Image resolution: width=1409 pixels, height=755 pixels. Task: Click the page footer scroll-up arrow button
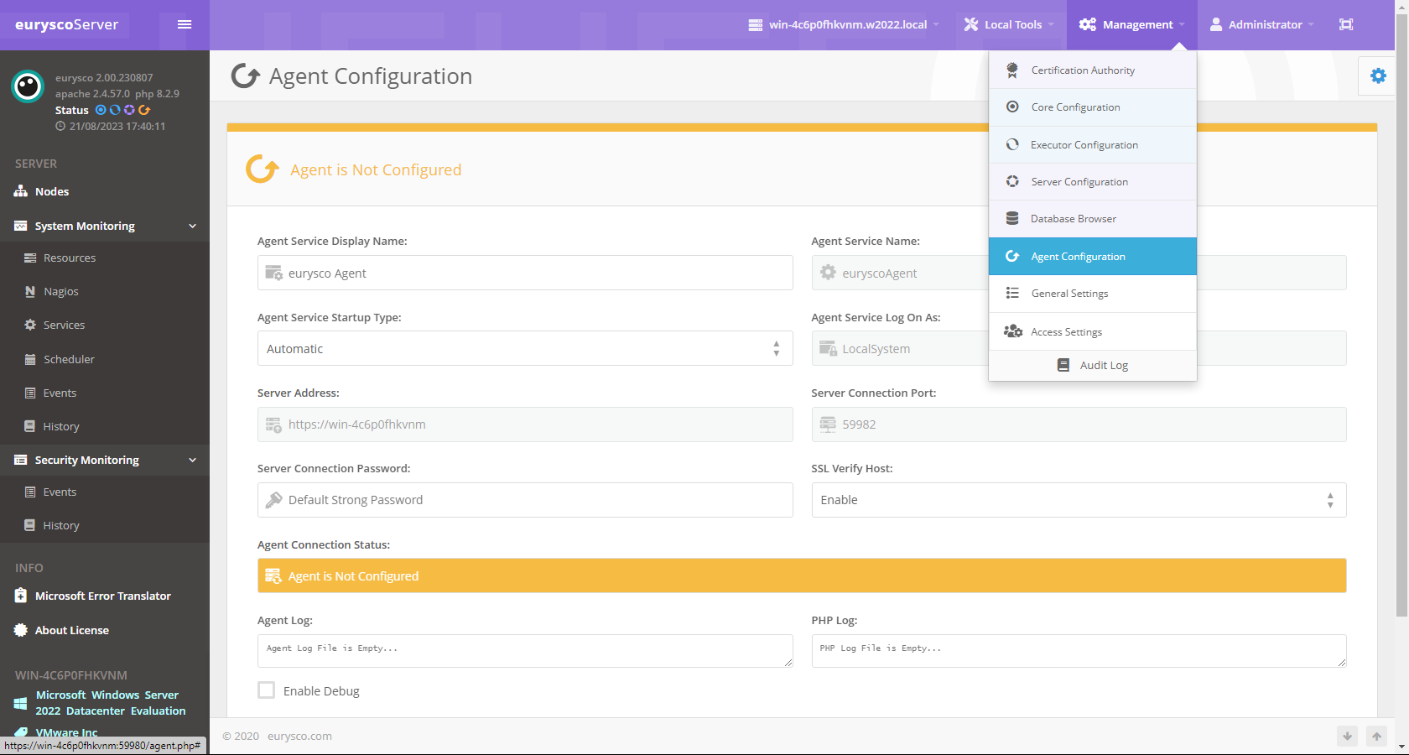coord(1376,736)
